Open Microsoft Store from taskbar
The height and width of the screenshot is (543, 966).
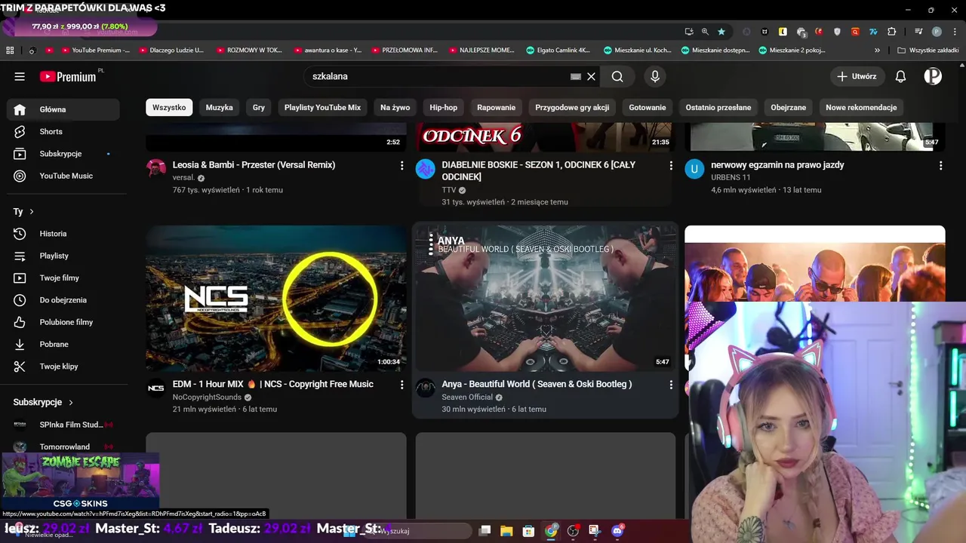(529, 531)
